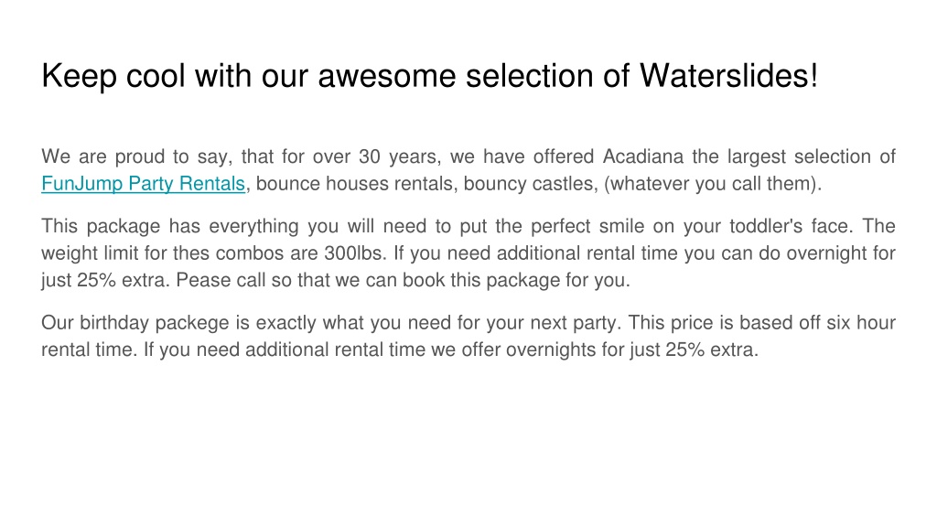Screen dimensions: 937x527
Task: Click the word Acadiana in first paragraph
Action: point(642,156)
